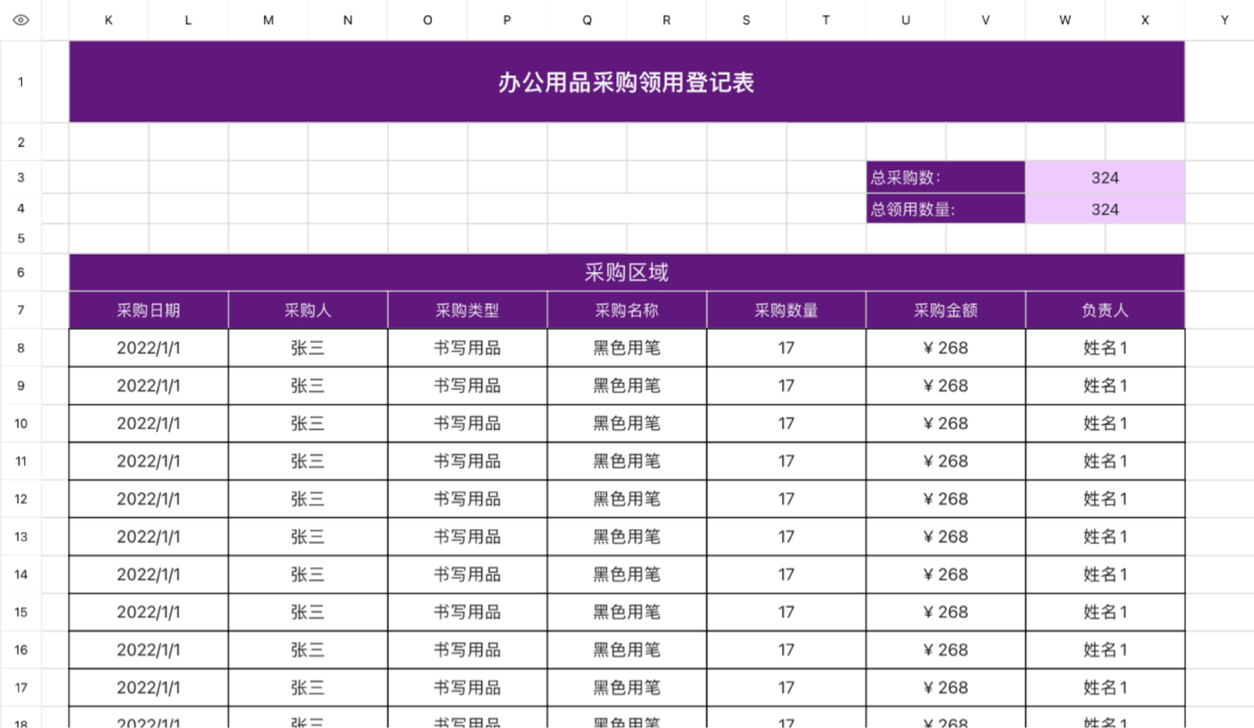Click the title 办公用品采购领用登记表

click(626, 82)
